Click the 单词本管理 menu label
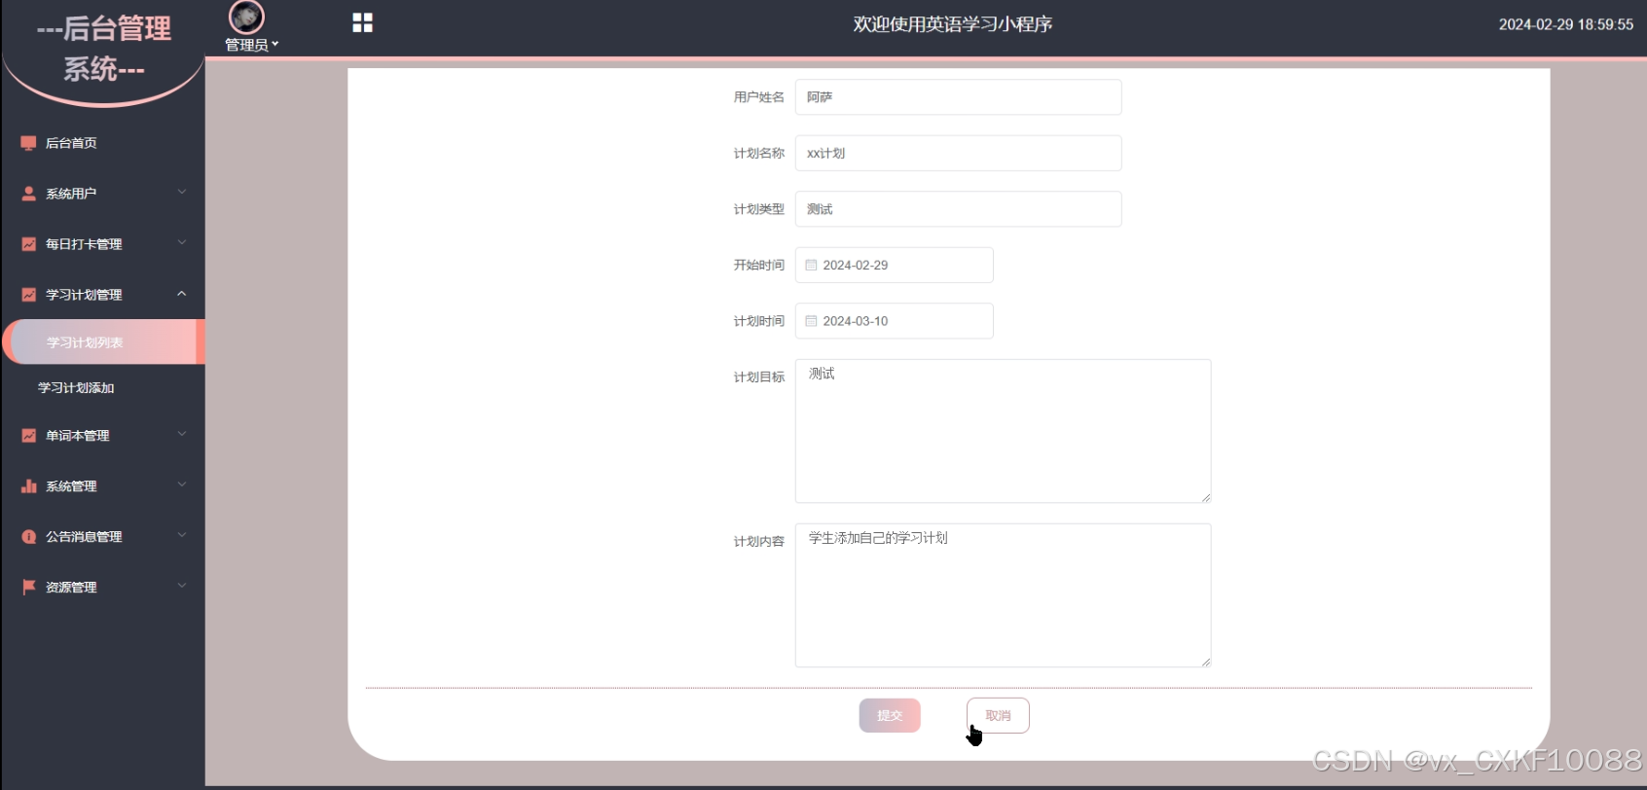Viewport: 1647px width, 790px height. tap(77, 436)
